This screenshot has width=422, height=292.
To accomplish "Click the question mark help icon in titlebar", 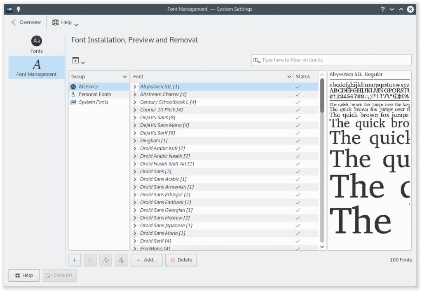I will tap(382, 9).
